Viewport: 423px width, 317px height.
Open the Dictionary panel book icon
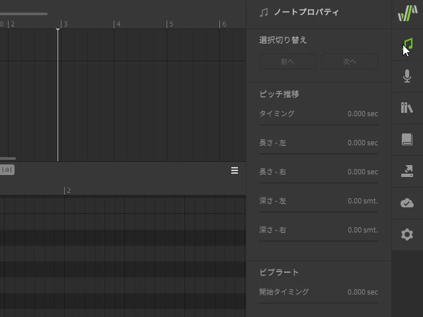(x=407, y=139)
